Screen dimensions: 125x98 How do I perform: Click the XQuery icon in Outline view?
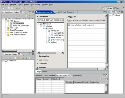(x=113, y=15)
